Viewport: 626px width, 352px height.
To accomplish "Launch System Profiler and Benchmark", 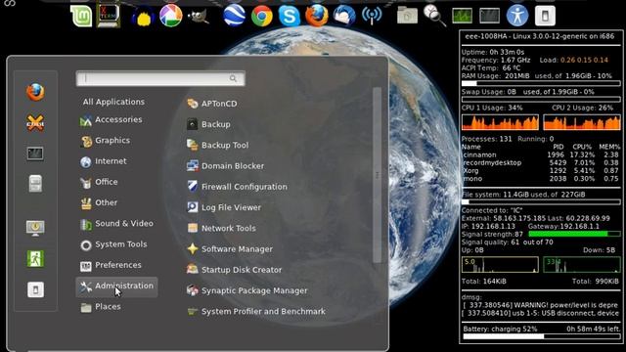I will tap(256, 311).
